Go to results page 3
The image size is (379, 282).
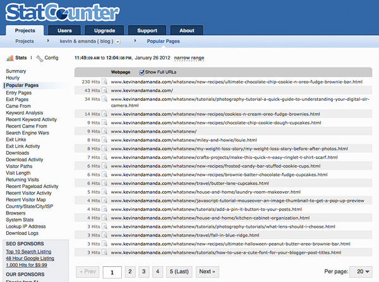click(144, 272)
